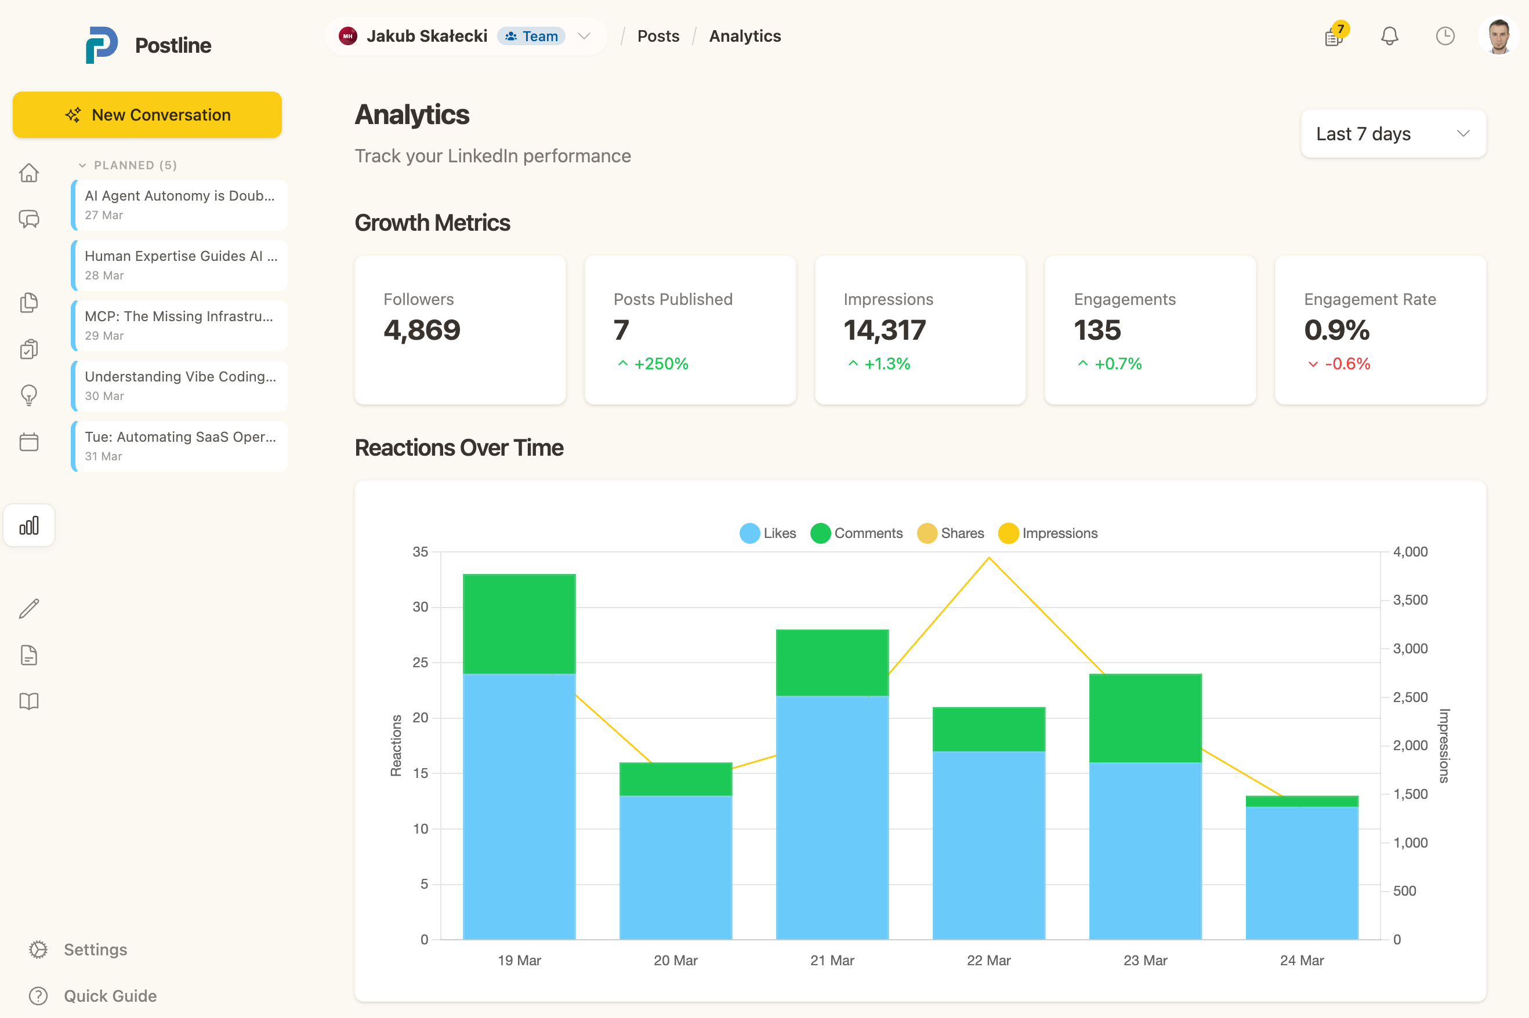Click the clock history icon
Image resolution: width=1529 pixels, height=1018 pixels.
(1444, 37)
